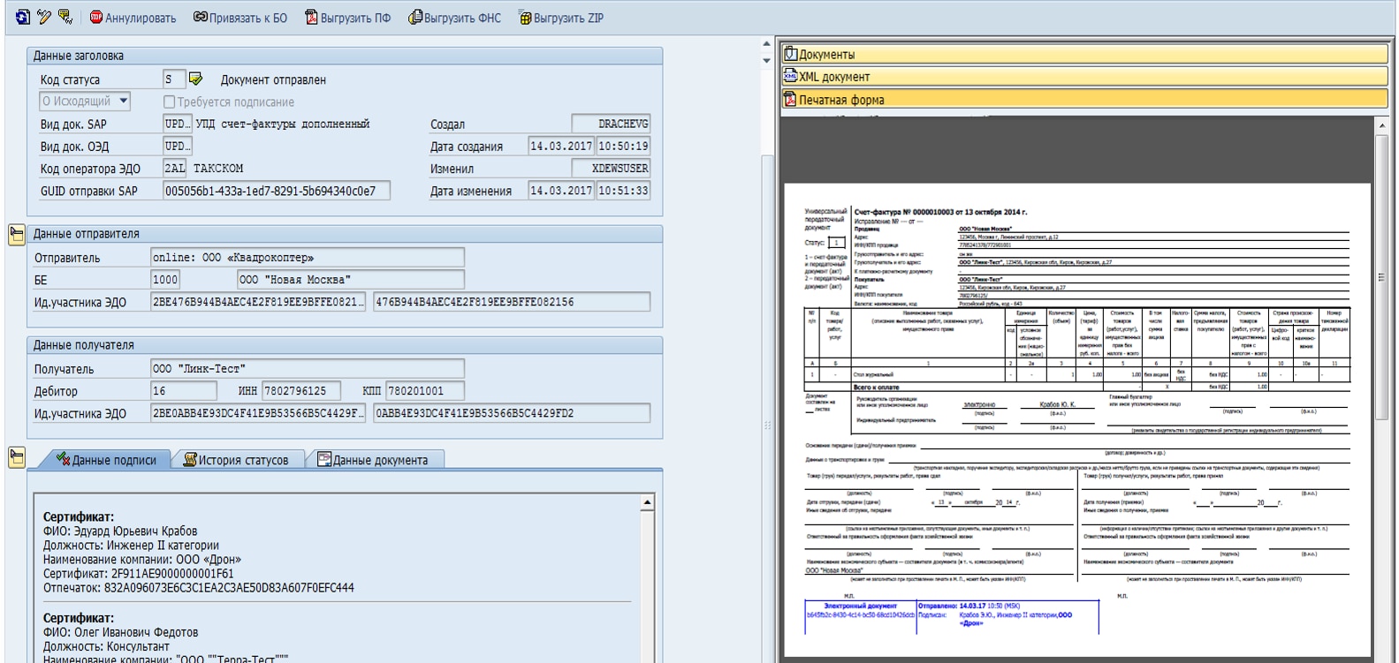Click the Дата изменения date field
Screen dimensions: 1399x663
[x=561, y=190]
